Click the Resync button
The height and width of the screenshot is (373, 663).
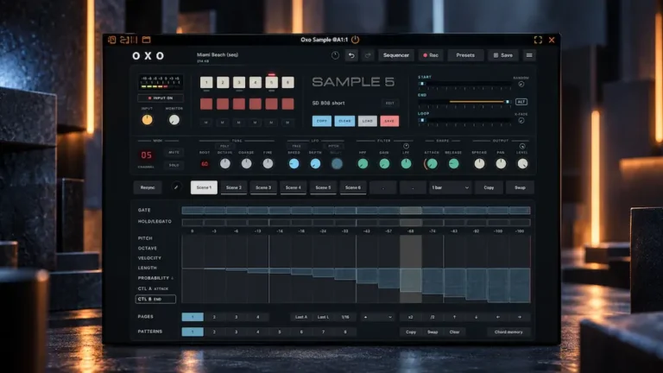148,187
